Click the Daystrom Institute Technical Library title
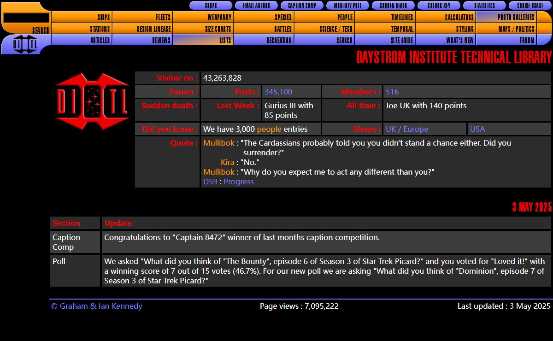This screenshot has height=341, width=553. click(454, 58)
